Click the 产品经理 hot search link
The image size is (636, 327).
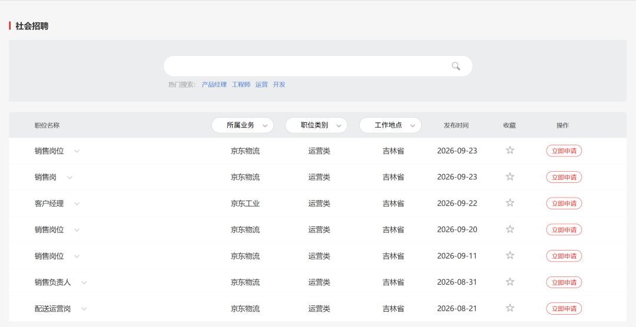coord(214,84)
